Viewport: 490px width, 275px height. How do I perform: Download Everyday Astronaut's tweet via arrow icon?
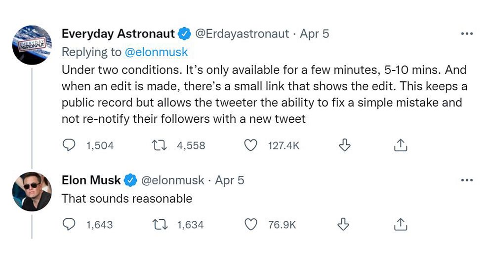pos(344,145)
